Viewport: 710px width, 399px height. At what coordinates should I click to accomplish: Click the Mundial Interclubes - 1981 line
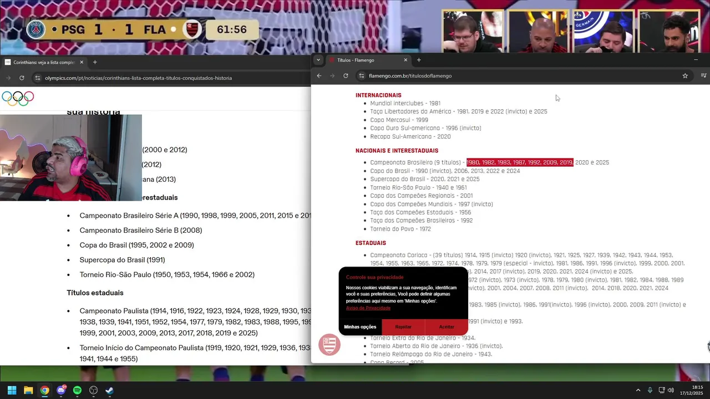click(x=405, y=103)
